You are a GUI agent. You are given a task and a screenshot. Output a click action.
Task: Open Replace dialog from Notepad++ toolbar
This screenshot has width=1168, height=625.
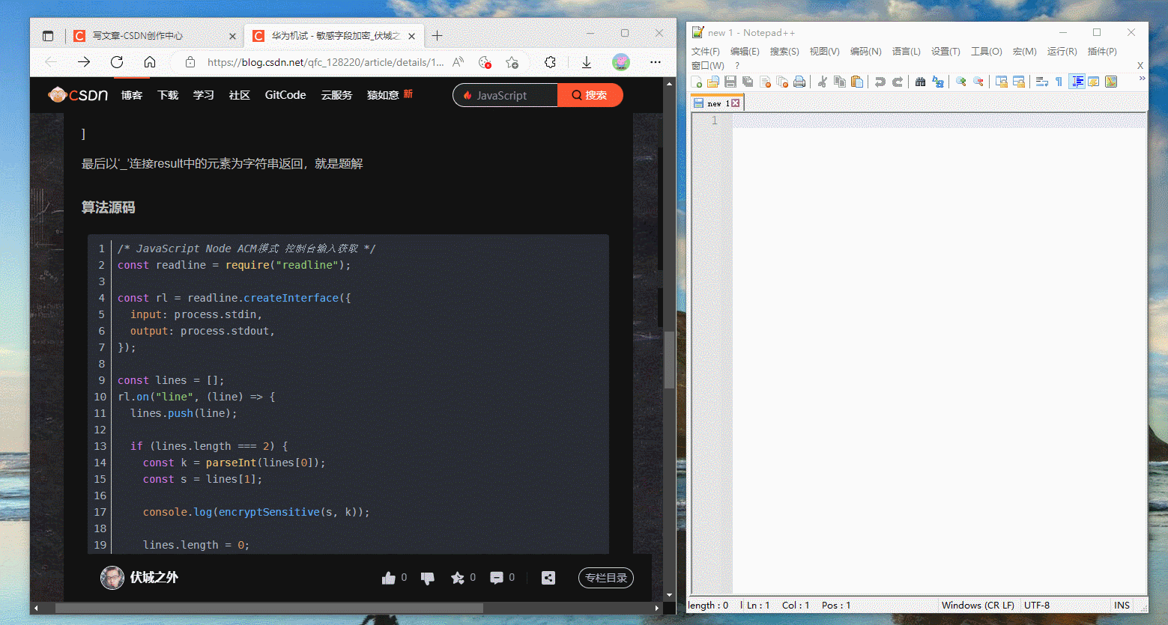tap(938, 82)
